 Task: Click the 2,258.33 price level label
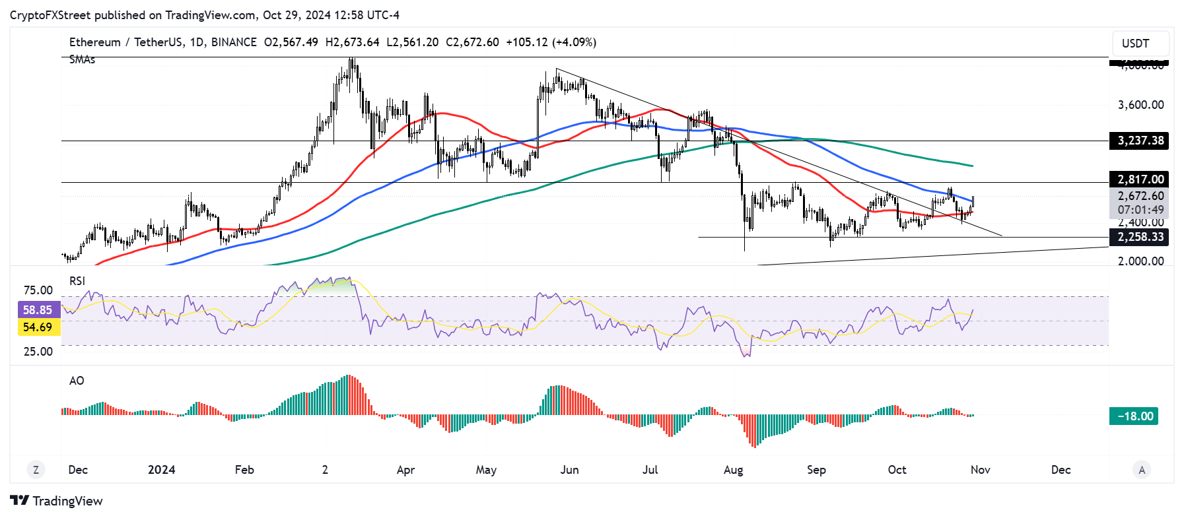point(1140,237)
